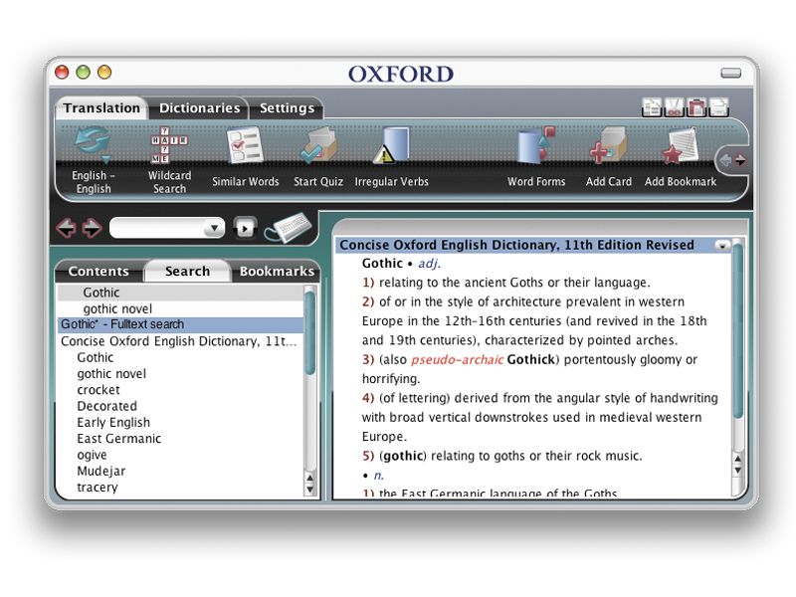
Task: Open the Concise Oxford Dictionary header dropdown
Action: (722, 245)
